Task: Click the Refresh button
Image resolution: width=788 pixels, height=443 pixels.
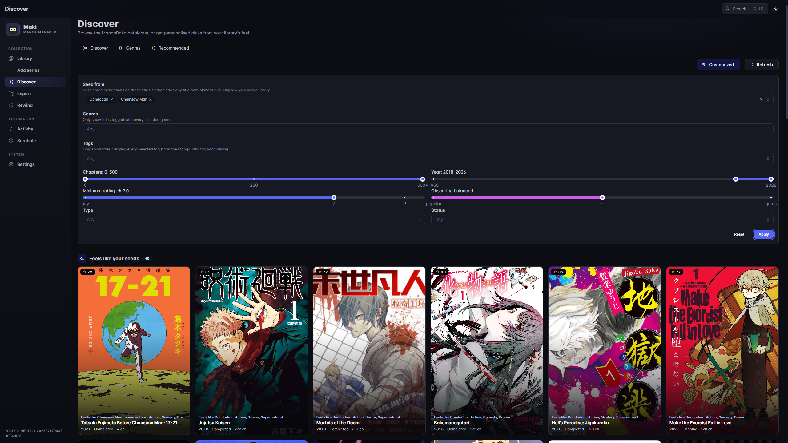Action: coord(762,65)
